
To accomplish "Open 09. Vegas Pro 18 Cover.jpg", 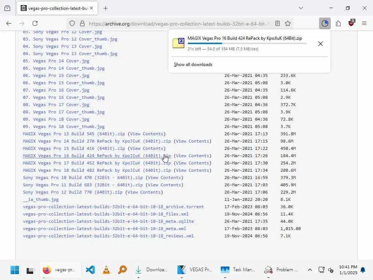I will [x=56, y=119].
